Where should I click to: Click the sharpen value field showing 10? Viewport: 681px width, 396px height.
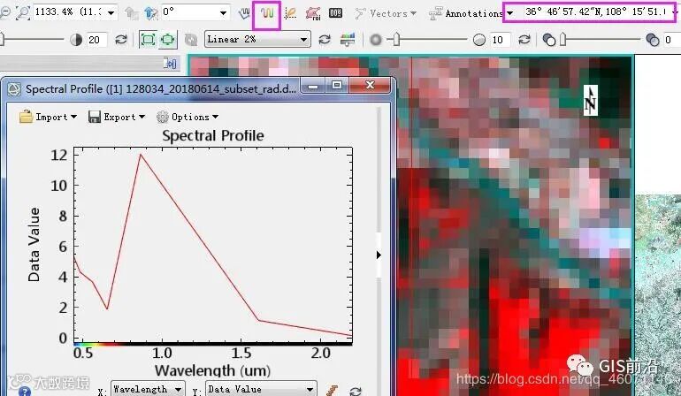point(500,40)
